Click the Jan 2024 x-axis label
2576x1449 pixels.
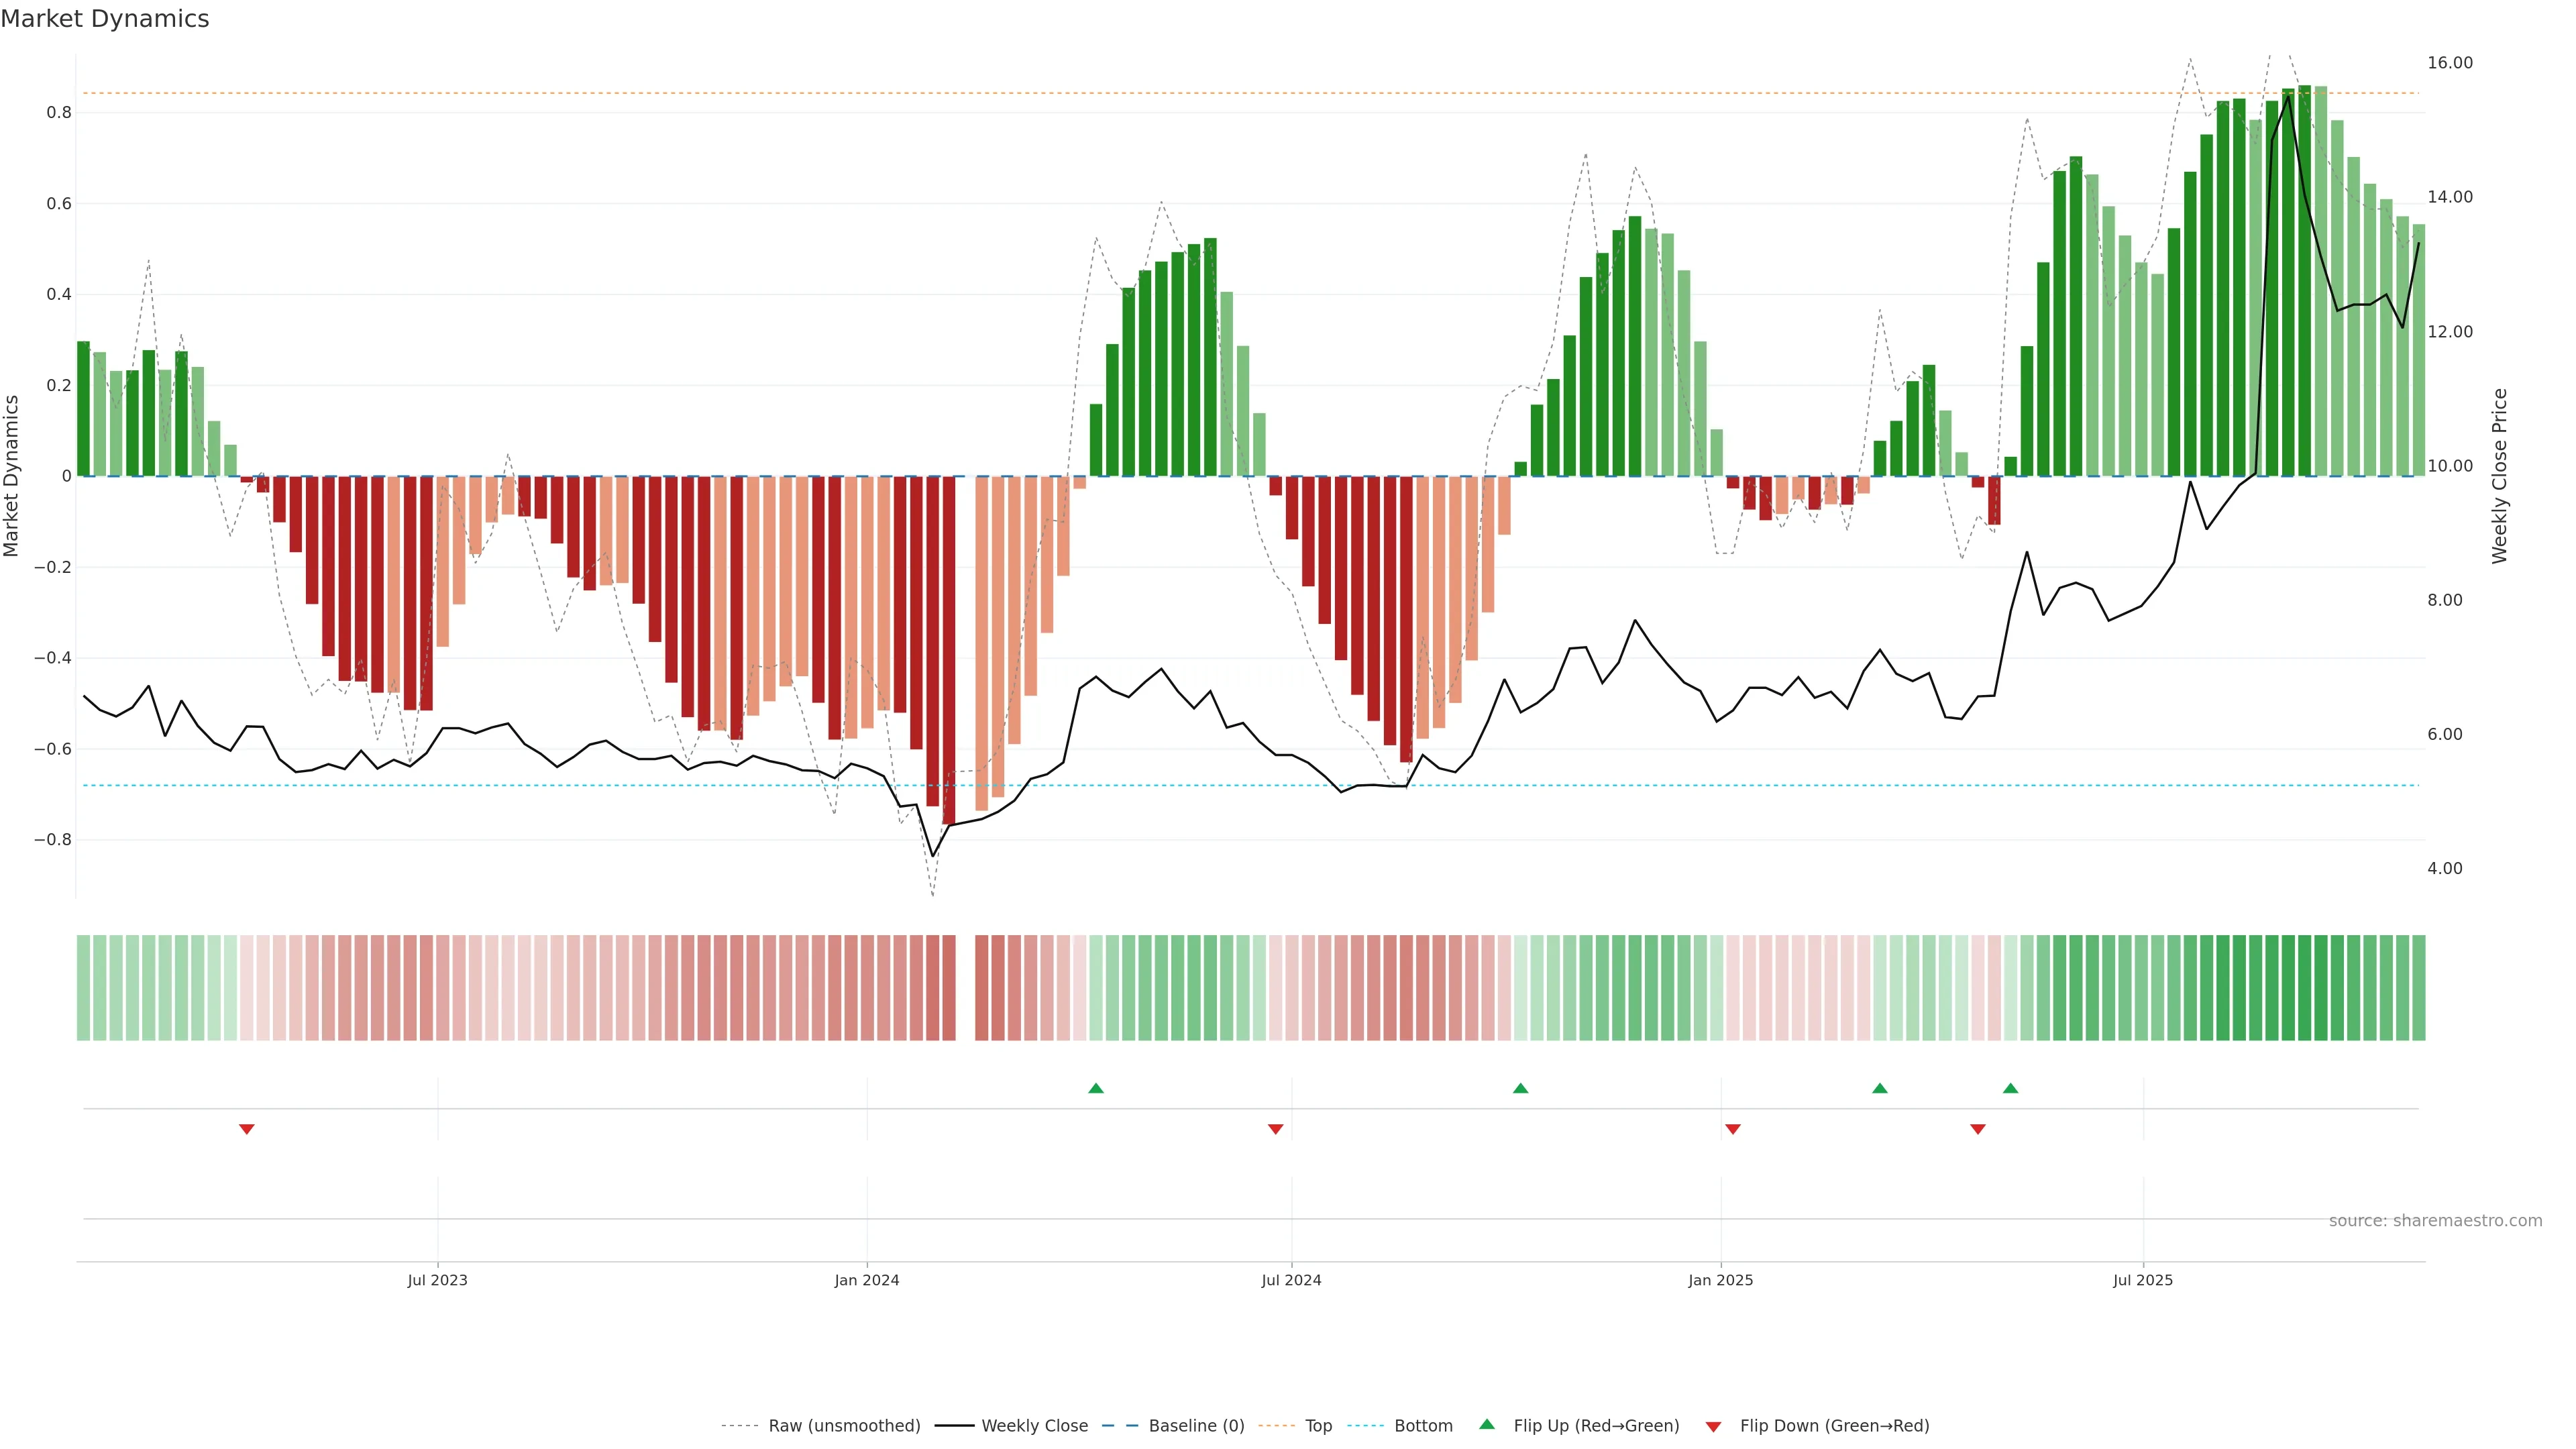(867, 1280)
